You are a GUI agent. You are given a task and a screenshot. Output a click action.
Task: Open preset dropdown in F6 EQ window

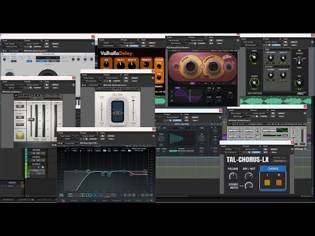click(89, 136)
